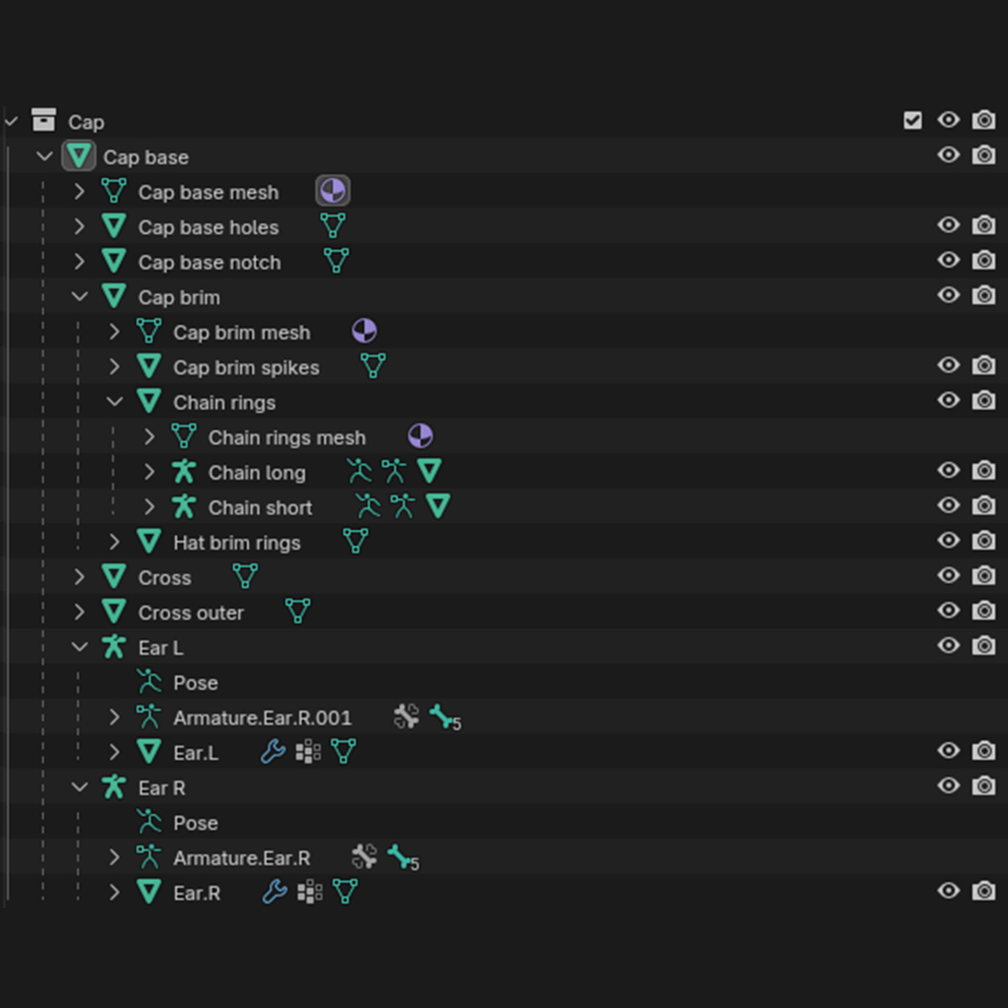Image resolution: width=1008 pixels, height=1008 pixels.
Task: Click the mesh data icon beside Cap brim spikes
Action: pyautogui.click(x=373, y=367)
